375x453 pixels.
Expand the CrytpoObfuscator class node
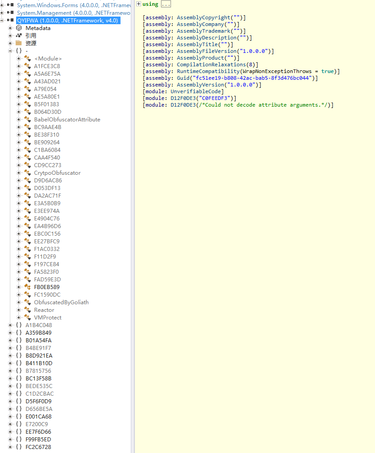(x=19, y=173)
